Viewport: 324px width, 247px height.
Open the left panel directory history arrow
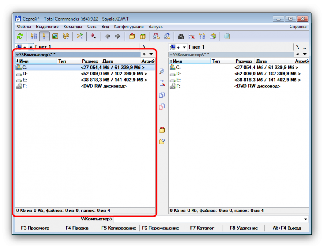[151, 54]
